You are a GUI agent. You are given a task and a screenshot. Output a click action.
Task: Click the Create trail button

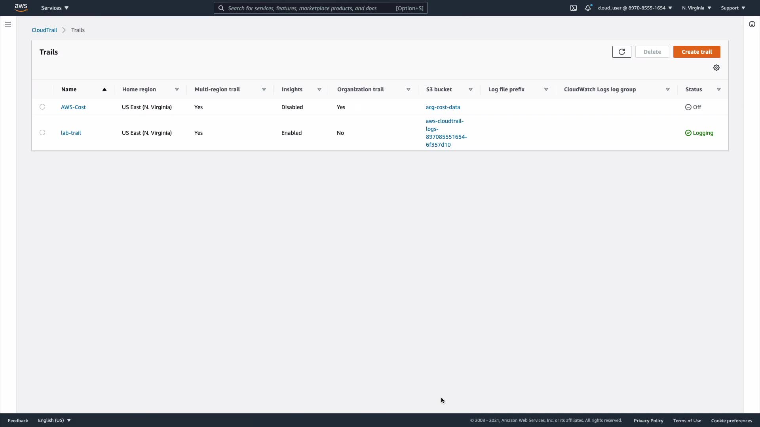click(x=697, y=52)
